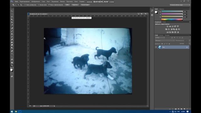
Task: Toggle lock all in Layers panel
Action: tap(169, 44)
